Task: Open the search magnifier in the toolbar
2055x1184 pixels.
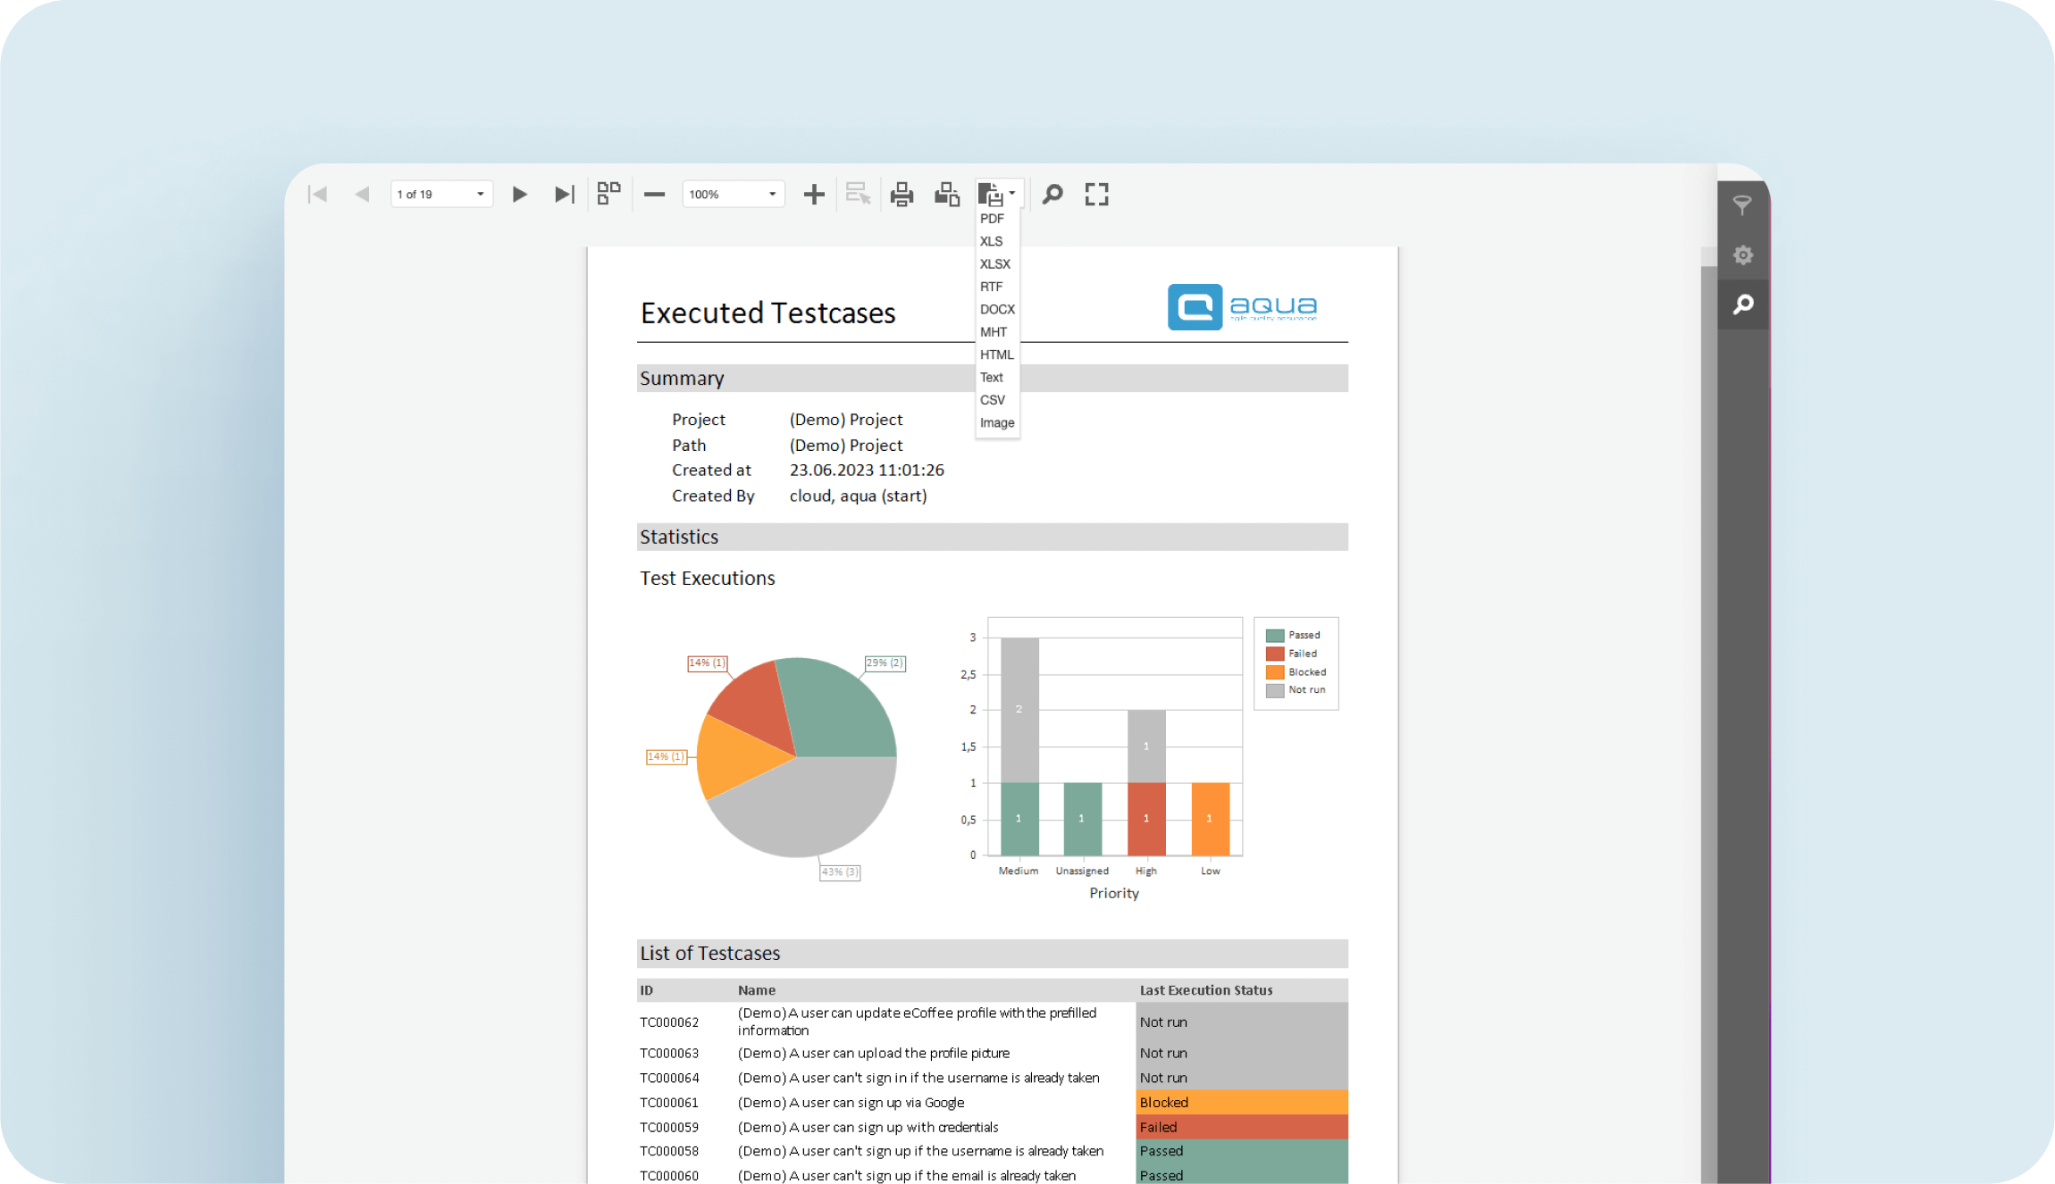Action: 1052,194
